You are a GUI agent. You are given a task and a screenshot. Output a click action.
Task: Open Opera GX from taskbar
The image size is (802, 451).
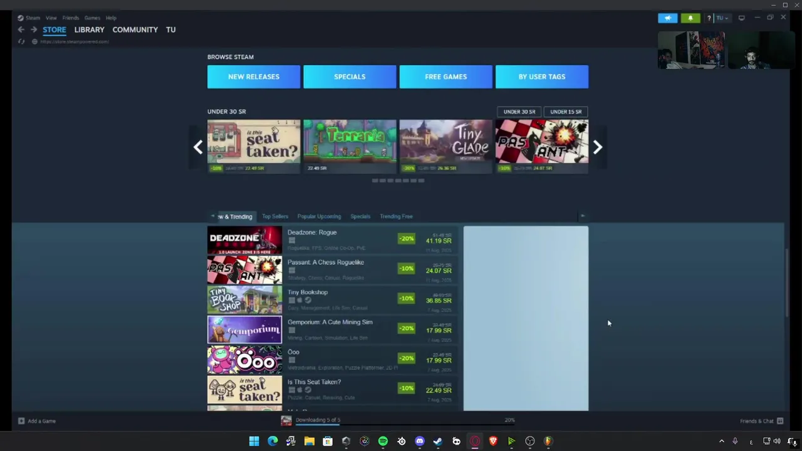475,441
